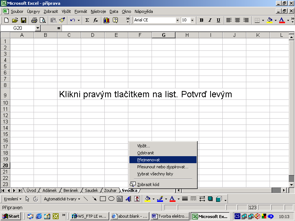Open Line Style options in drawing toolbar
The image size is (295, 221).
(185, 199)
